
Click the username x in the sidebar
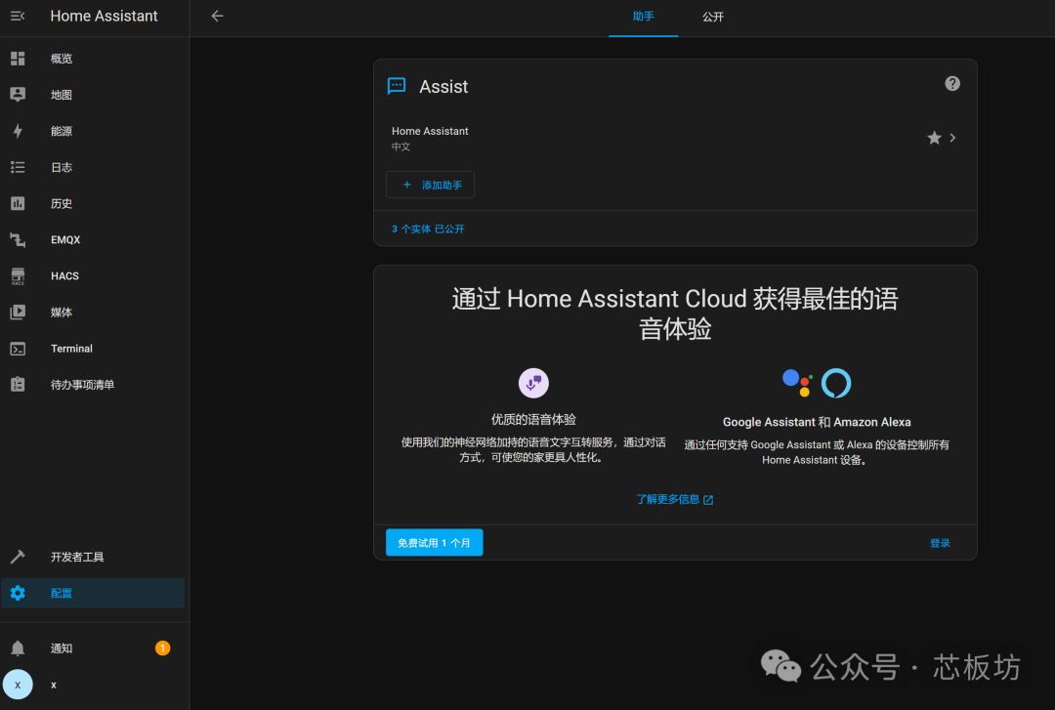tap(54, 686)
